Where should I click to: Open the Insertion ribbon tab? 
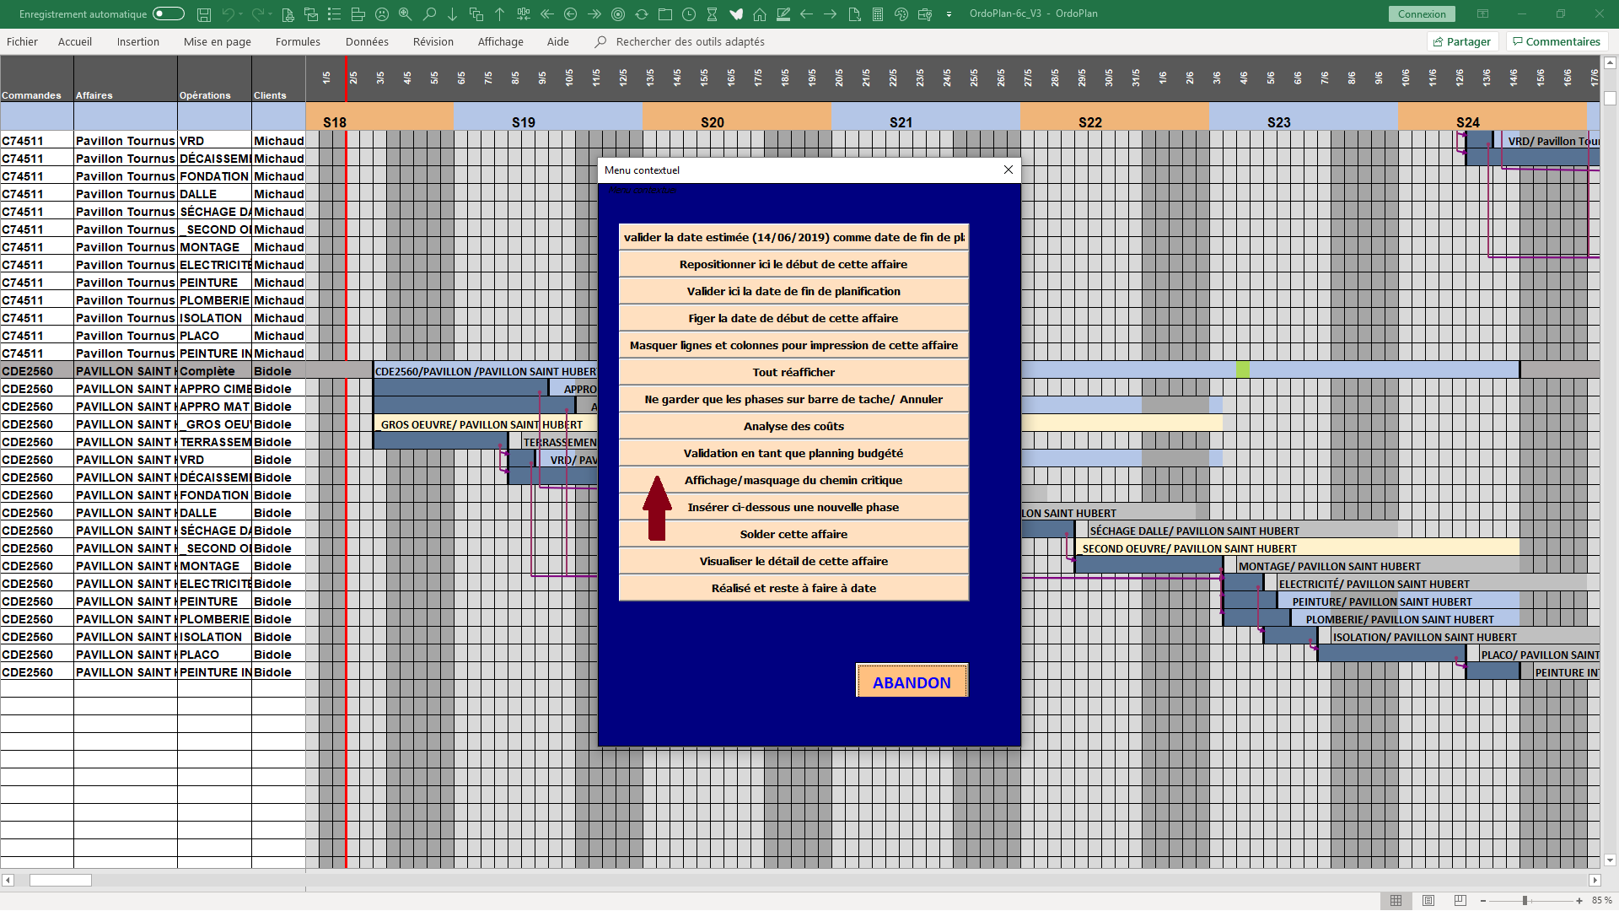[x=138, y=41]
